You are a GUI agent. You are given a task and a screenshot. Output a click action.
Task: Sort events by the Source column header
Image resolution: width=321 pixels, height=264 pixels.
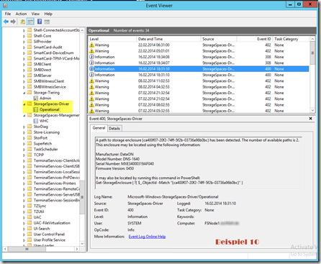tap(219, 39)
